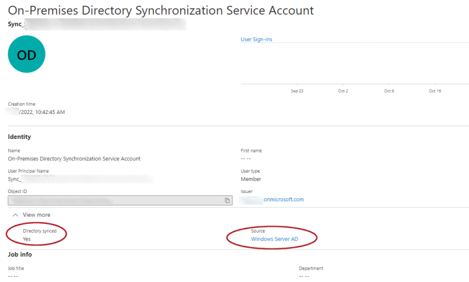Click inside the Object ID field
Screen dimensions: 469x282
[x=113, y=201]
